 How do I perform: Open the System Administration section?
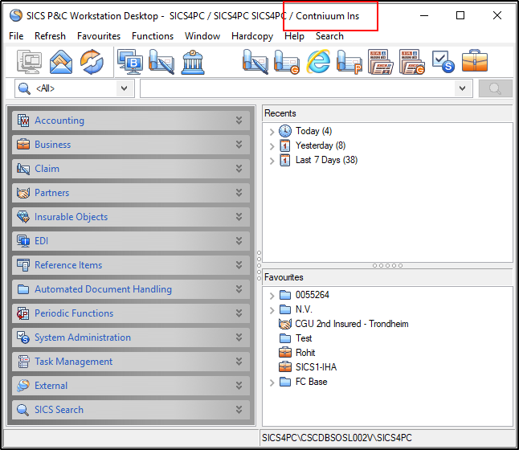pyautogui.click(x=82, y=337)
